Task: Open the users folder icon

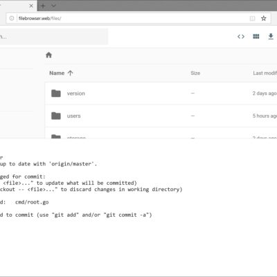Action: tap(56, 116)
